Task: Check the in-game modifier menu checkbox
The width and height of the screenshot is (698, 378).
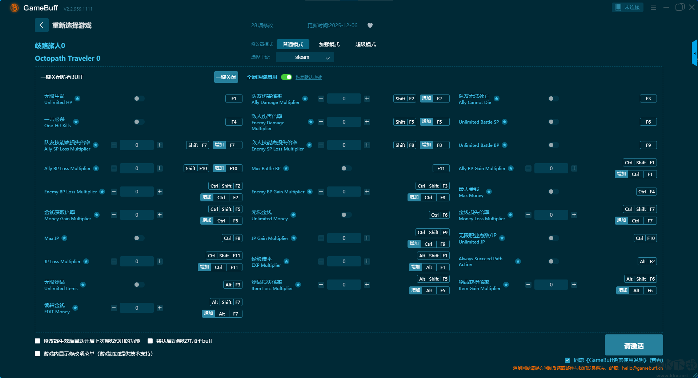Action: [x=37, y=354]
